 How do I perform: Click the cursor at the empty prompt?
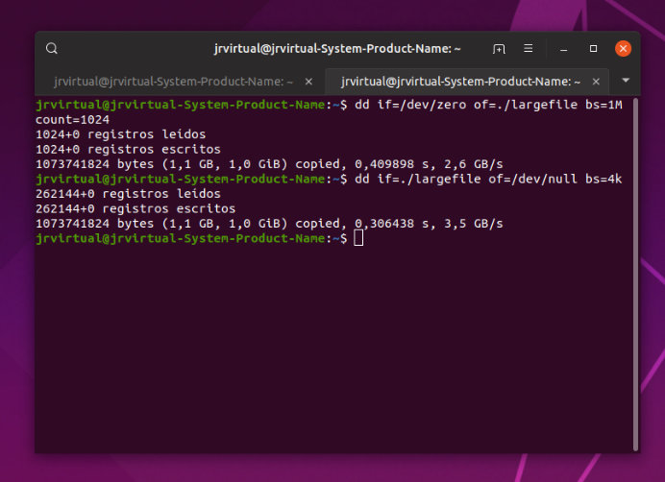pyautogui.click(x=358, y=238)
